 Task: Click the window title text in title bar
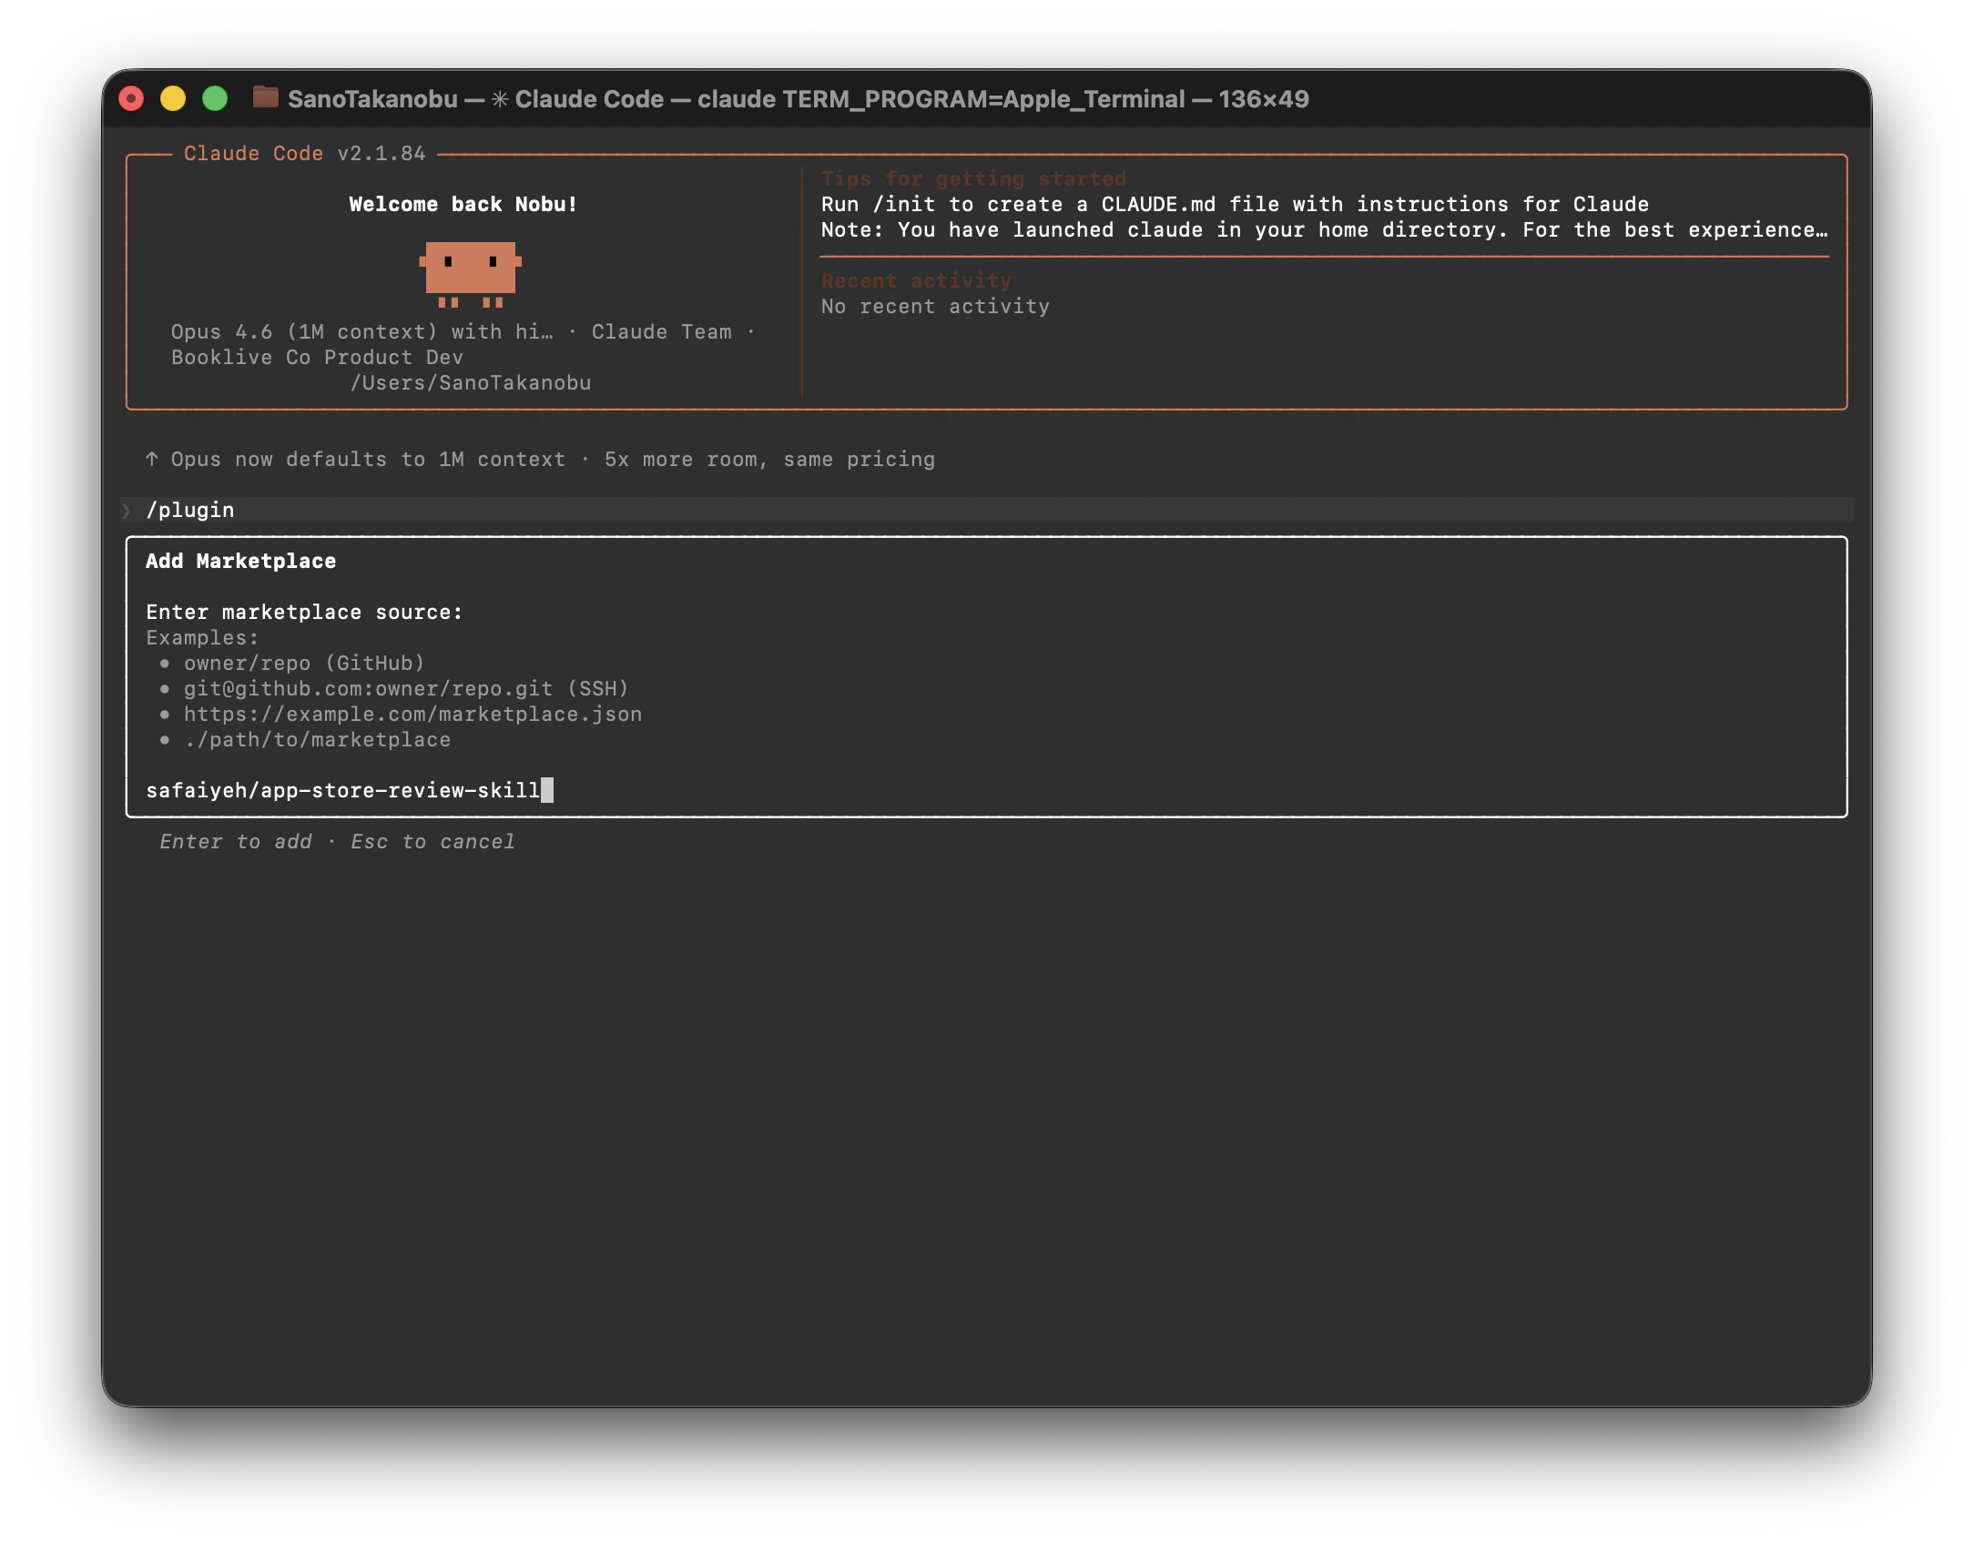tap(798, 98)
